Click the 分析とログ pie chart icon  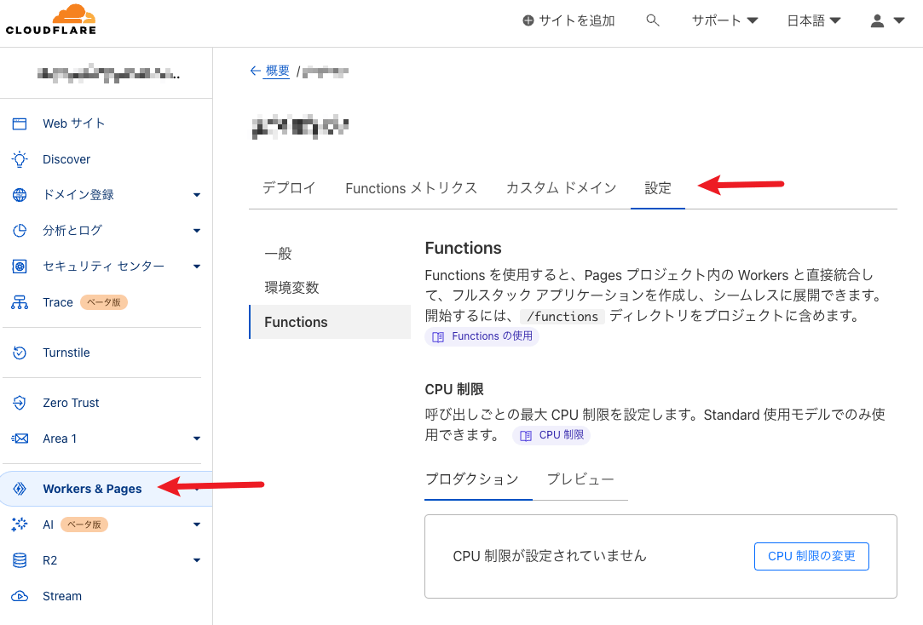(x=20, y=231)
